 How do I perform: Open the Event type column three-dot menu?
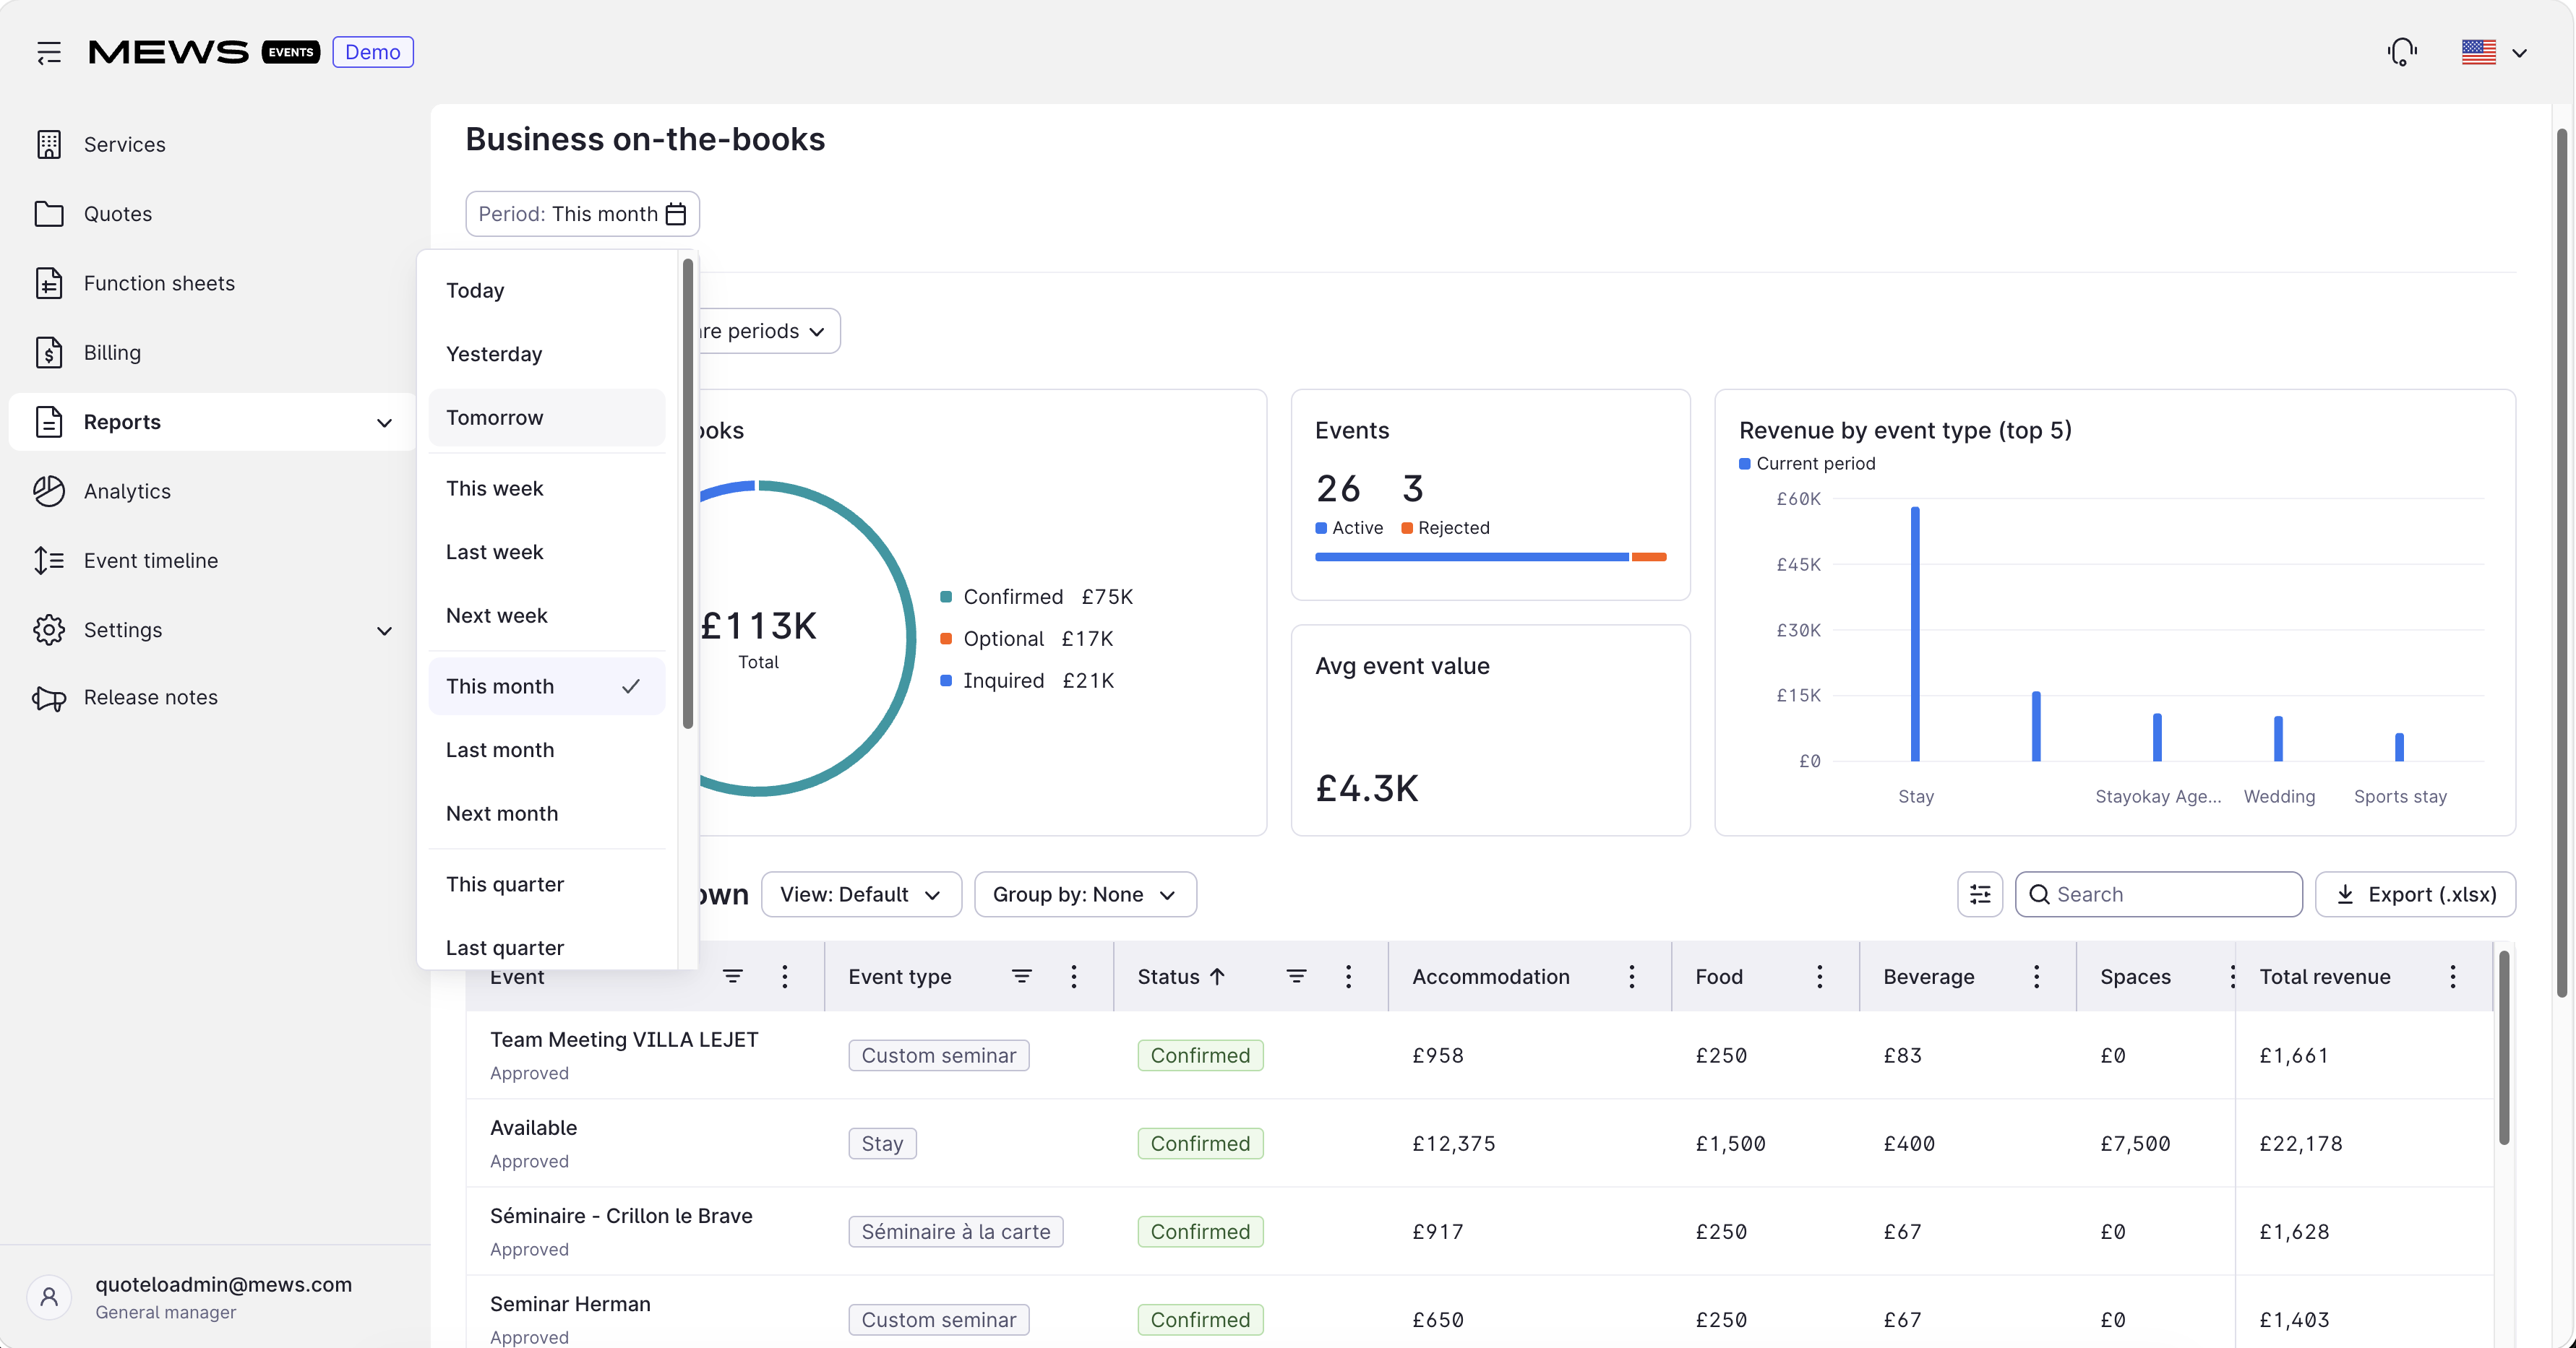pyautogui.click(x=1074, y=976)
